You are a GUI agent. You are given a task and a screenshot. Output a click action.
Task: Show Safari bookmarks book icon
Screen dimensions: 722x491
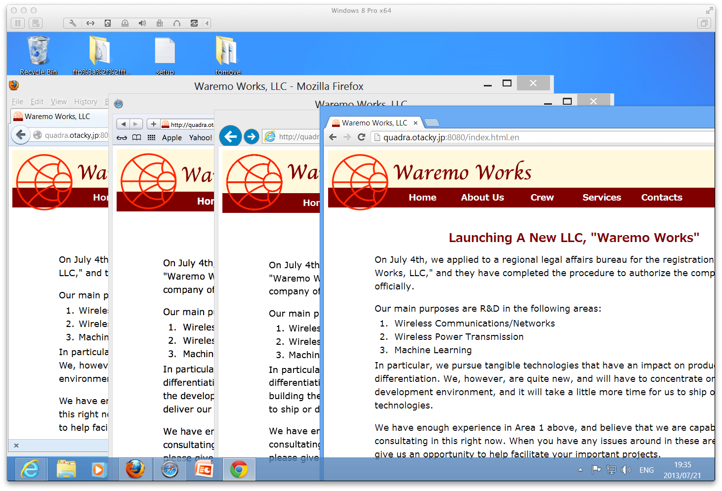point(137,138)
